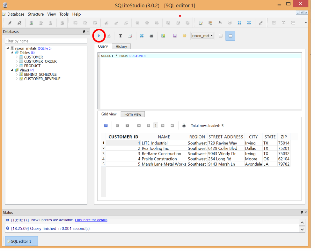Collapse the Tables (3) group
This screenshot has height=251, width=315.
pyautogui.click(x=12, y=53)
